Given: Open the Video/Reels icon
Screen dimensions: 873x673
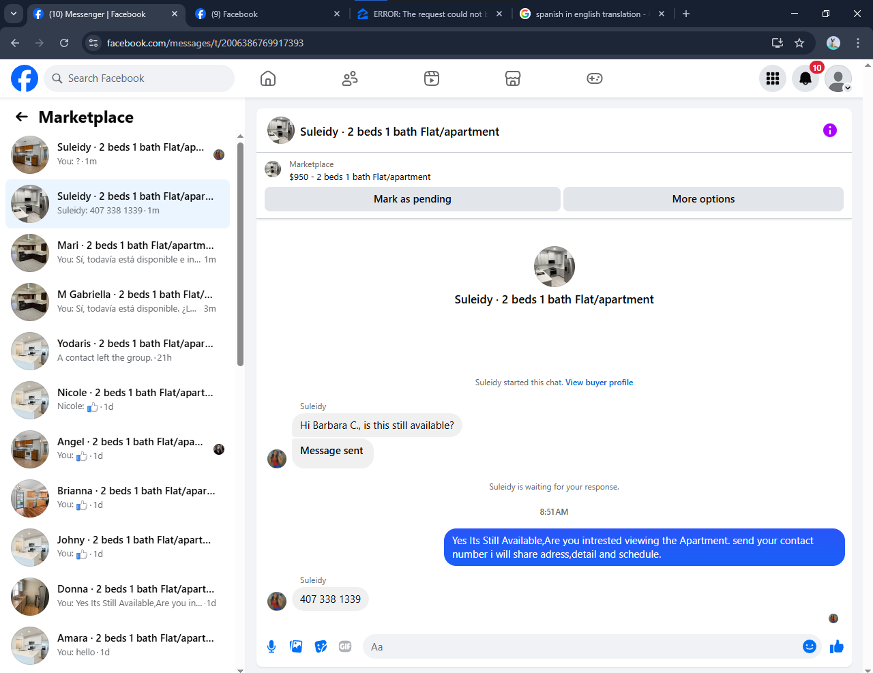Looking at the screenshot, I should click(432, 78).
